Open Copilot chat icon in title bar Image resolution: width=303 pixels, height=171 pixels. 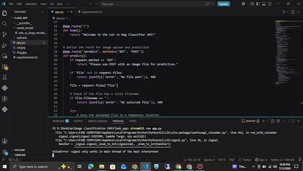[207, 4]
